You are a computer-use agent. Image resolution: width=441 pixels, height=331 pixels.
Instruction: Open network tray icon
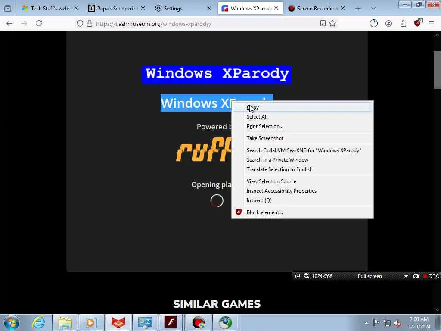tap(387, 323)
